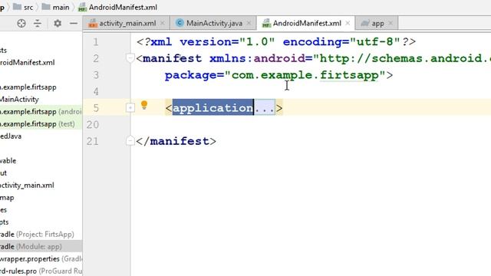Hide the project panel with minus icon
This screenshot has width=491, height=276.
point(74,24)
